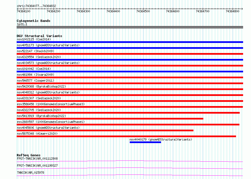Click the red bar below nsv5875348

point(126,136)
